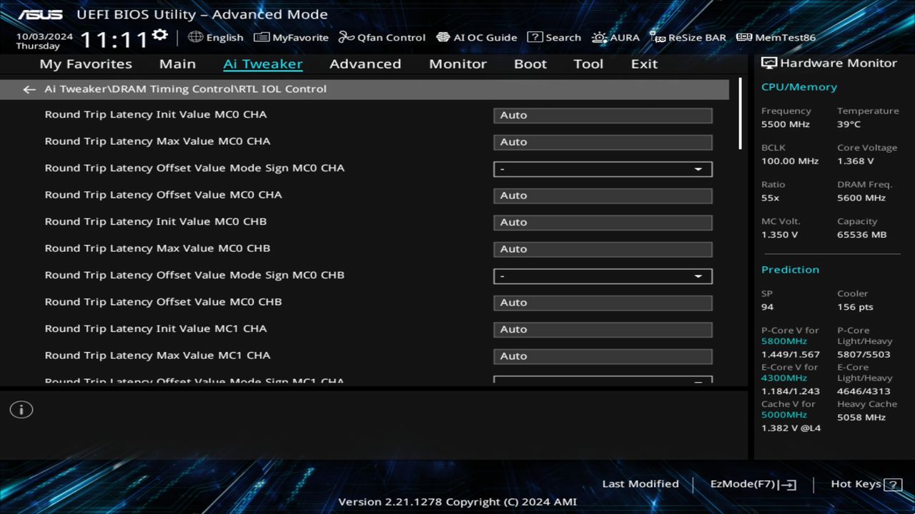Launch MemTest86 from the toolbar

pyautogui.click(x=775, y=37)
